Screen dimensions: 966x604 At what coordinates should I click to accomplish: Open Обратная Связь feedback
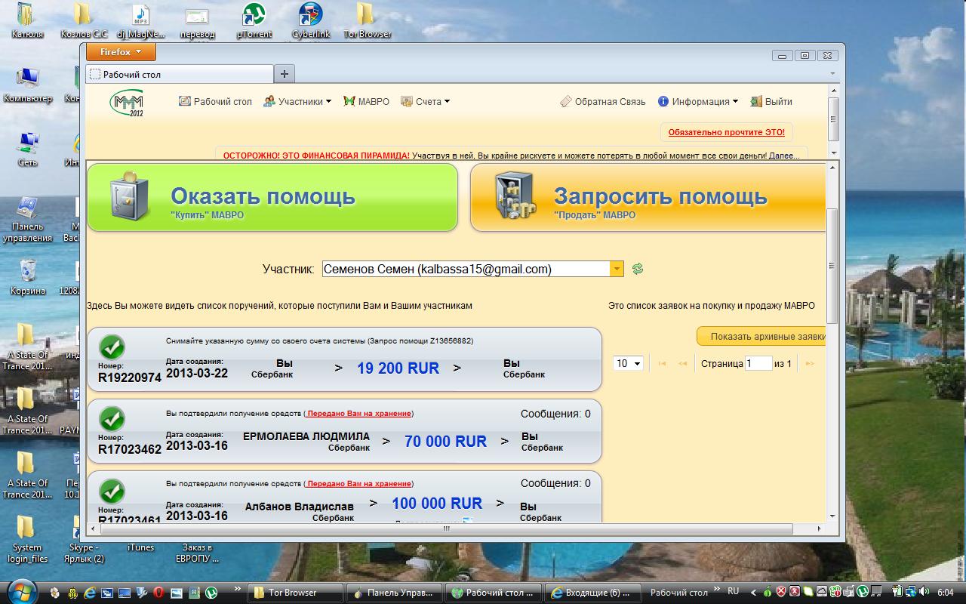coord(603,101)
